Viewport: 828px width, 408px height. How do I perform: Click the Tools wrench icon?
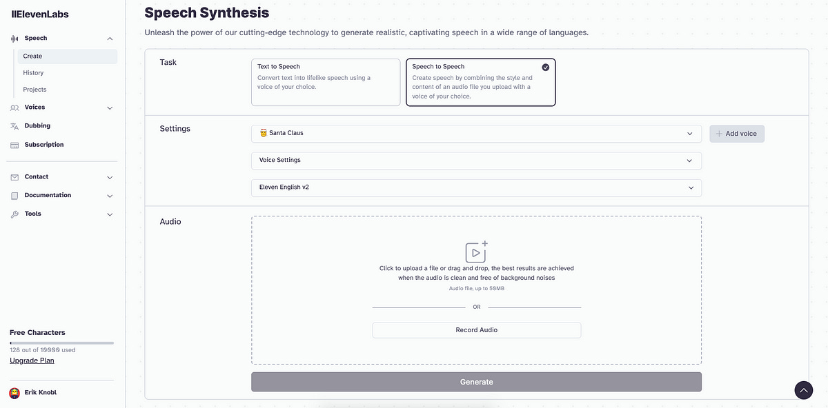pos(14,214)
